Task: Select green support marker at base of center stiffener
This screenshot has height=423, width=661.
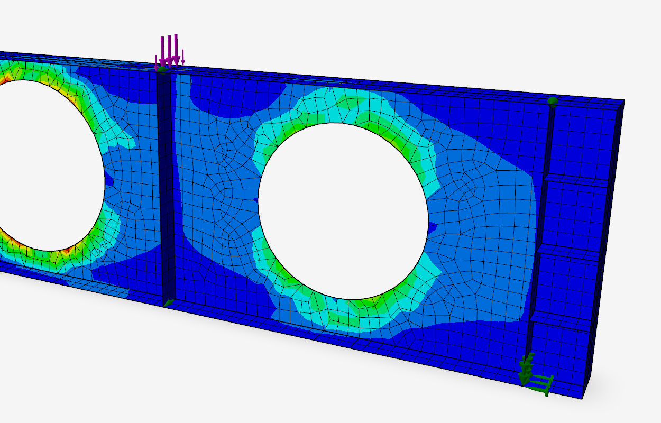Action: (168, 302)
